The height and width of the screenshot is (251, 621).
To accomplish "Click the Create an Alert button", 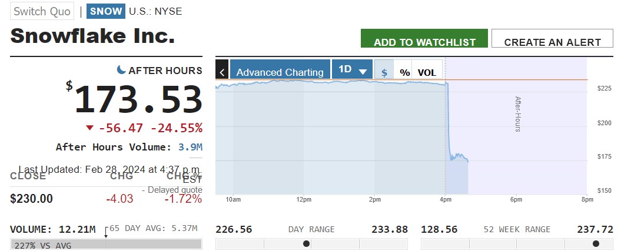I will (552, 41).
